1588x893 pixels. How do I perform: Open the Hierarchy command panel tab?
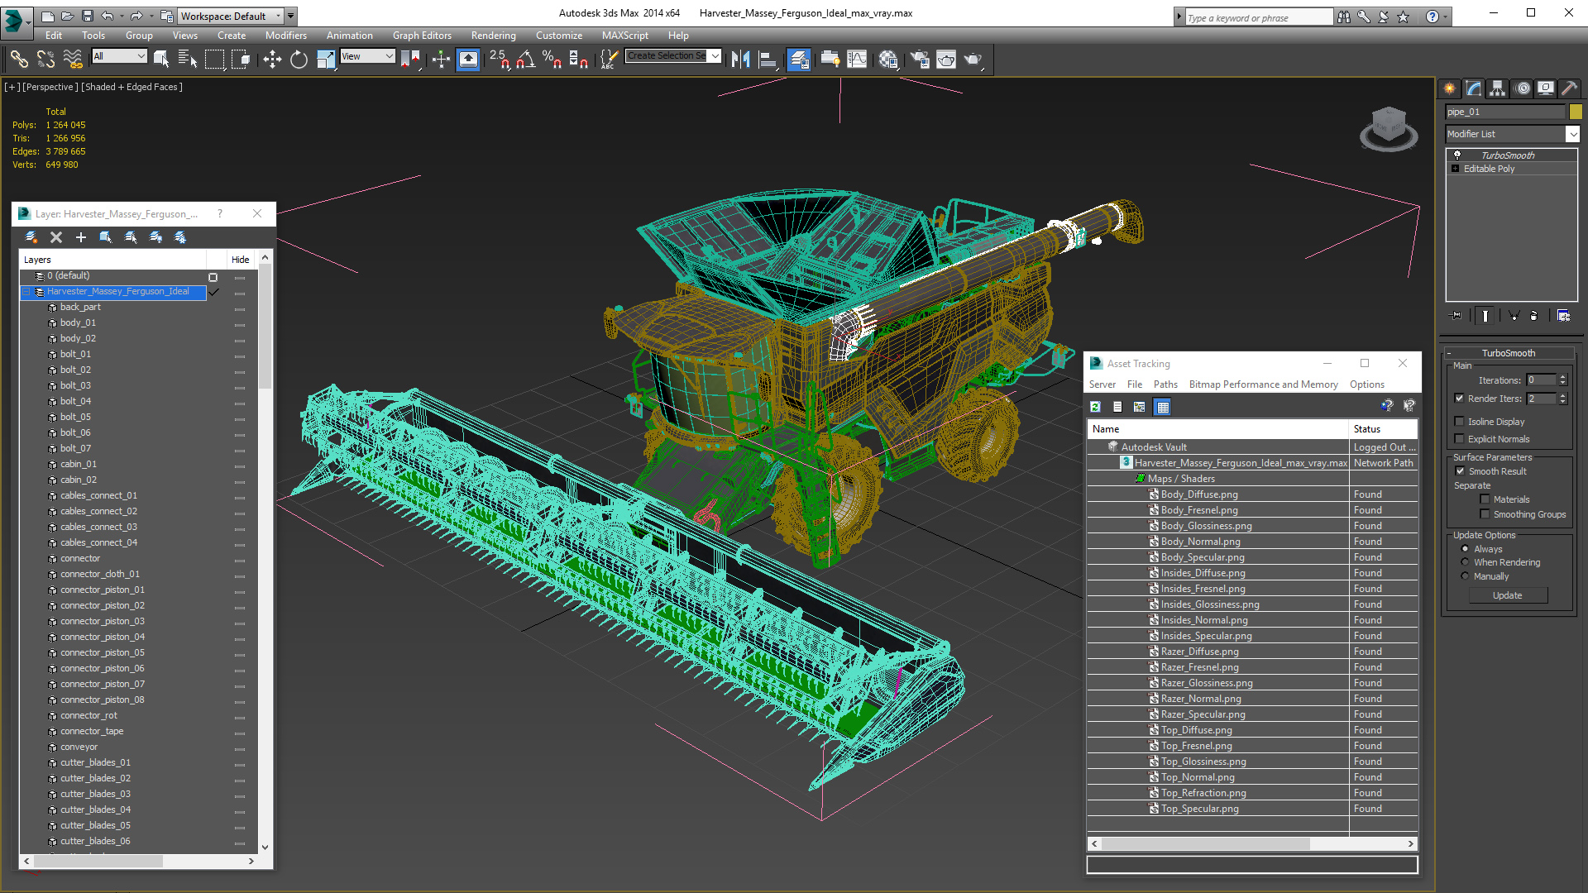1497,88
